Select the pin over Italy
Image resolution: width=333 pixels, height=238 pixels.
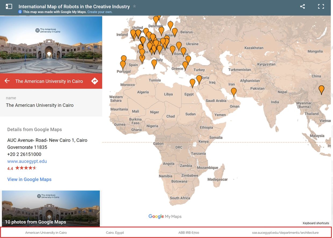click(154, 63)
